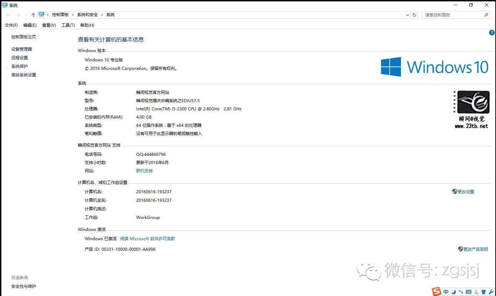Viewport: 496px width, 296px height.
Task: Go up one level with the up arrow
Action: click(x=33, y=15)
